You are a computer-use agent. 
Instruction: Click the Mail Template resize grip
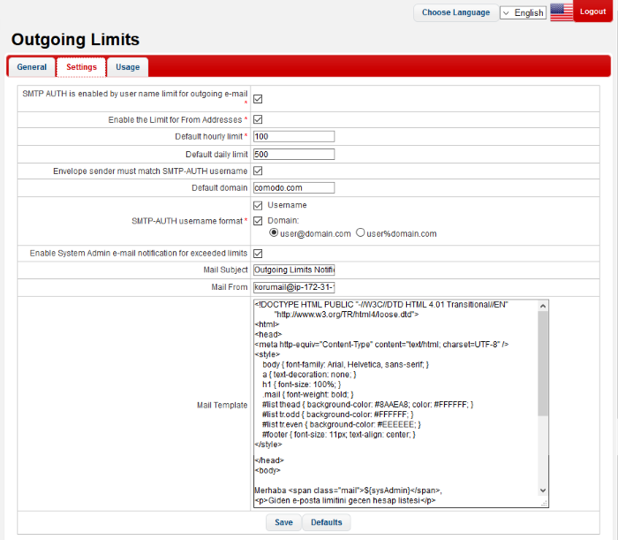tap(545, 503)
